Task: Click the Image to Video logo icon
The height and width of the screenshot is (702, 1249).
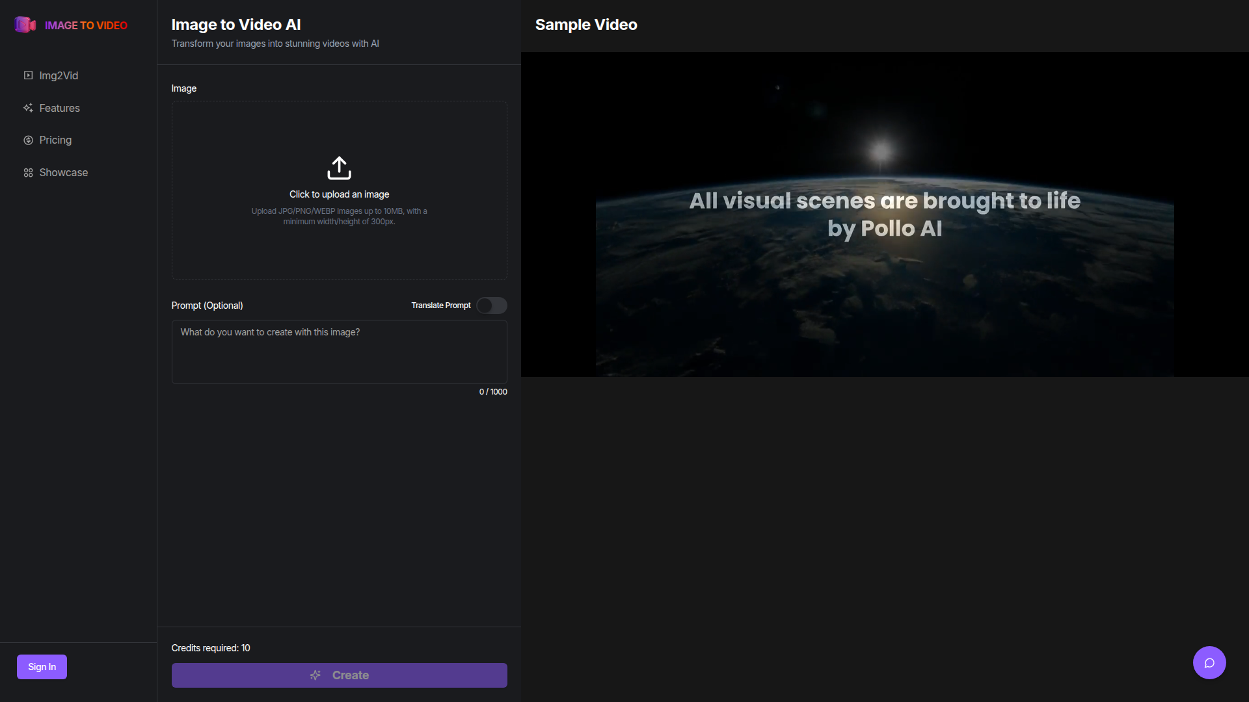Action: coord(25,25)
